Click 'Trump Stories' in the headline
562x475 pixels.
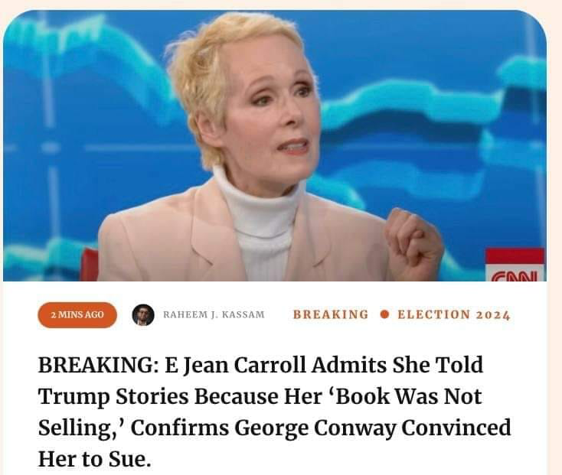click(x=113, y=397)
